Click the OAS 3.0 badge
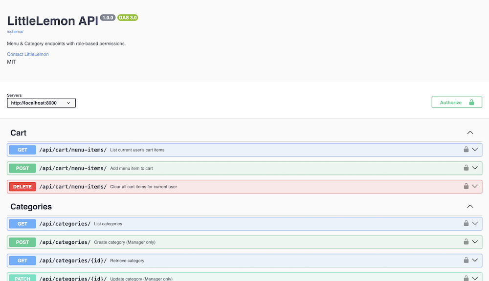489x281 pixels. (128, 18)
